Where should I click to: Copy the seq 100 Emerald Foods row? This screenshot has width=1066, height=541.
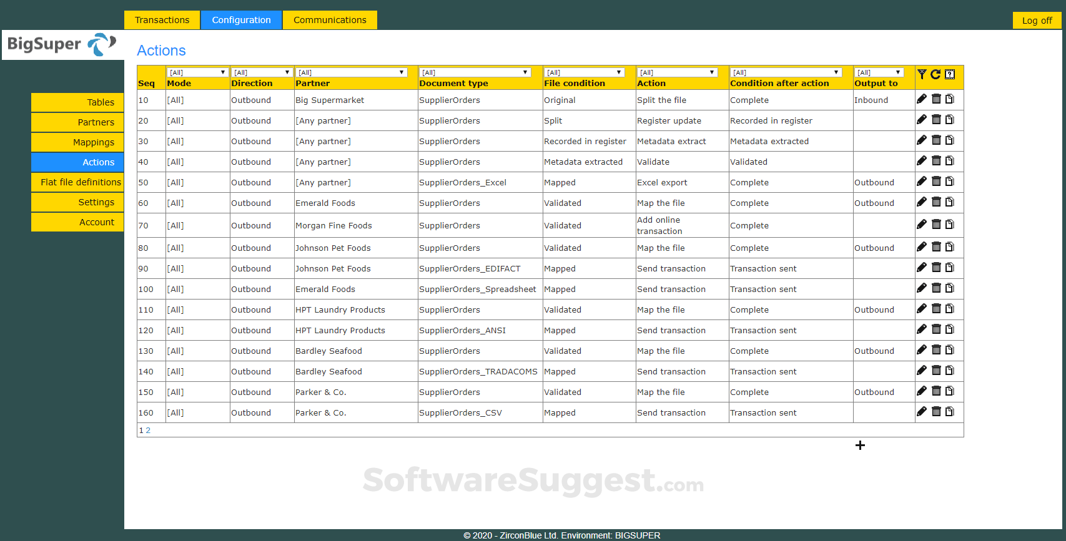coord(950,288)
